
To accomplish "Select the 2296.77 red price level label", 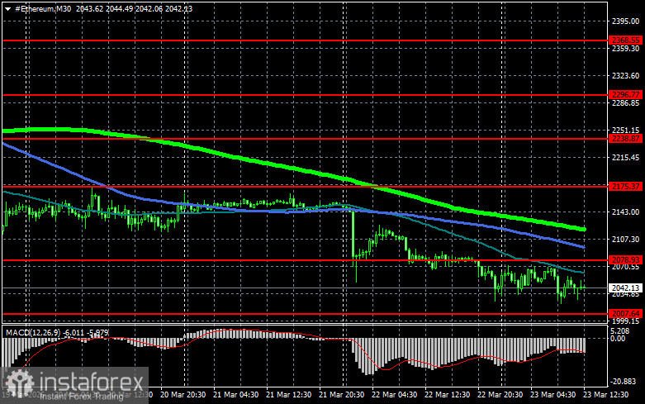I will tap(625, 95).
